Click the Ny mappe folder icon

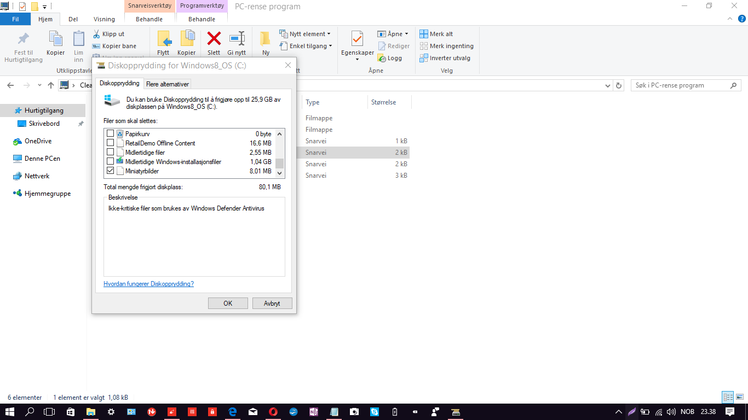[266, 38]
